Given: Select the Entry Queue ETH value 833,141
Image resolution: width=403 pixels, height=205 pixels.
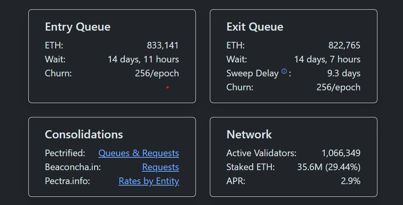Looking at the screenshot, I should tap(163, 45).
